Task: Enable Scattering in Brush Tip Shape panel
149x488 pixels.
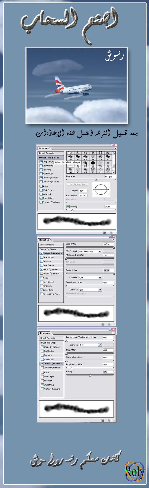Action: (x=41, y=166)
